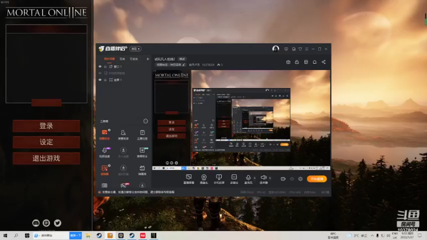Mute the speaker (扬声器) in the stream tool

[263, 179]
